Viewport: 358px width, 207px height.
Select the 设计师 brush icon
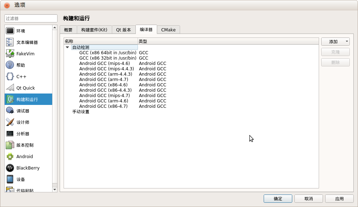click(x=10, y=122)
